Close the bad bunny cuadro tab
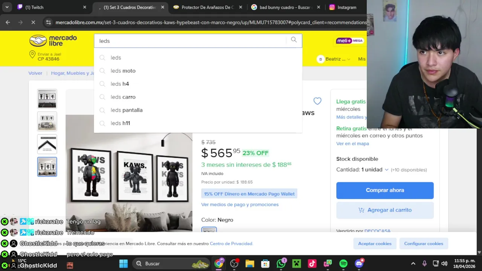482x271 pixels. [x=319, y=7]
